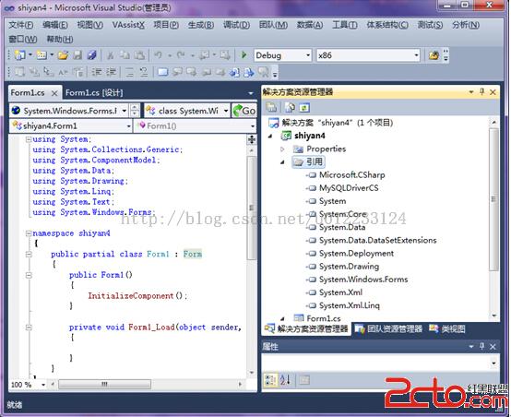Open the Properties panel object dropdown
This screenshot has width=511, height=417.
(493, 363)
